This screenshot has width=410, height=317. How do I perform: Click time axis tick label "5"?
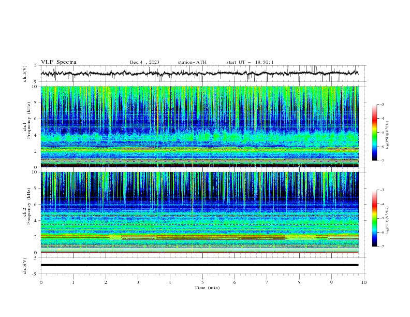[x=202, y=282]
